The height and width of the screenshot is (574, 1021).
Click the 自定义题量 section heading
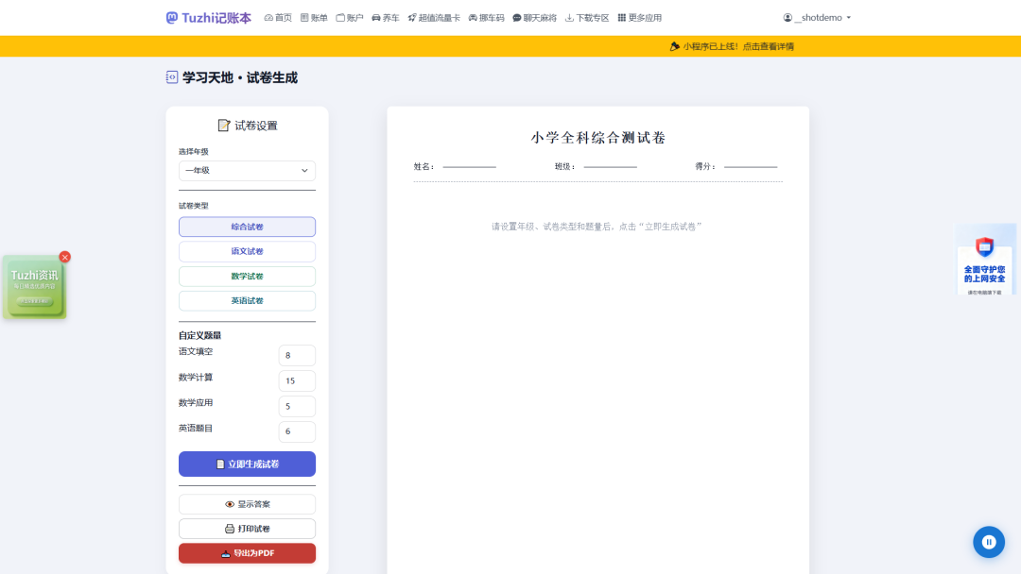point(199,335)
